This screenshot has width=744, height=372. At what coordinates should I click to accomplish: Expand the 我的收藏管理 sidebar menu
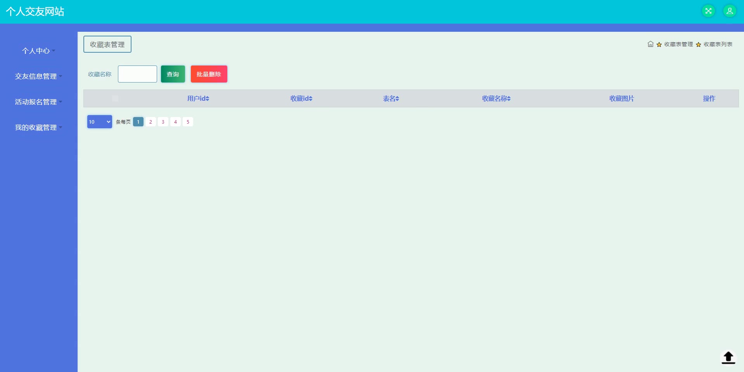coord(38,127)
